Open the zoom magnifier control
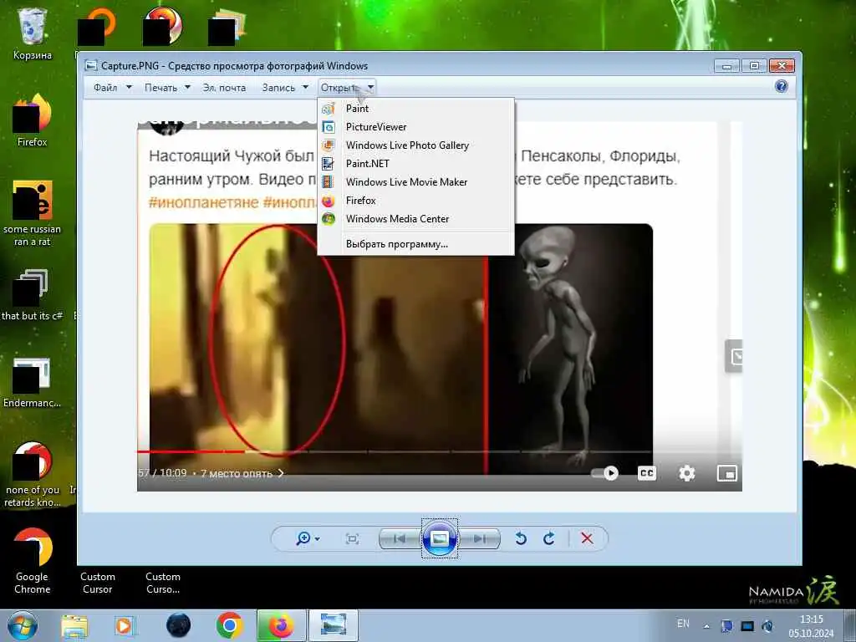The width and height of the screenshot is (856, 642). click(308, 539)
